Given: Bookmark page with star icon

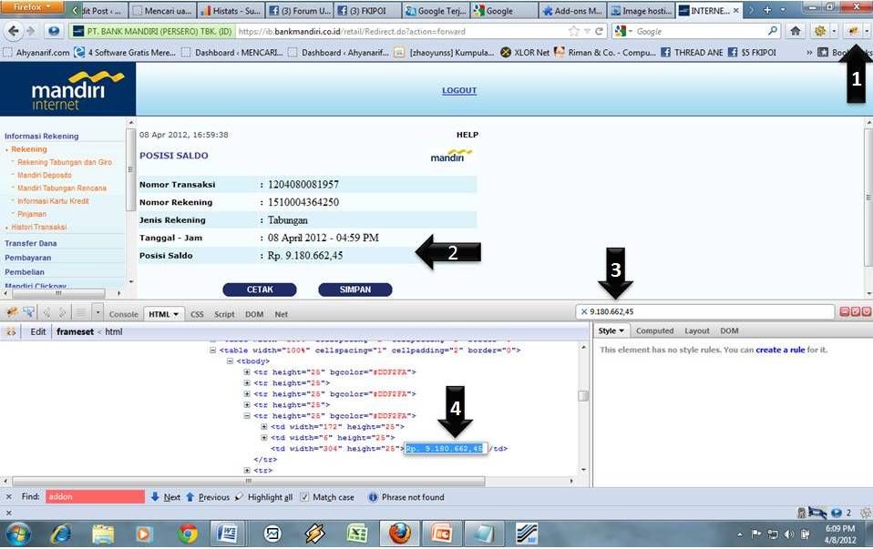Looking at the screenshot, I should [574, 32].
